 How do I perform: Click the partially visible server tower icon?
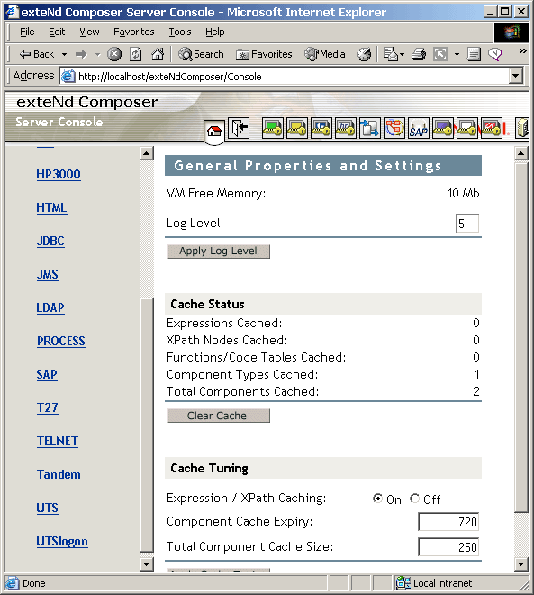(522, 128)
